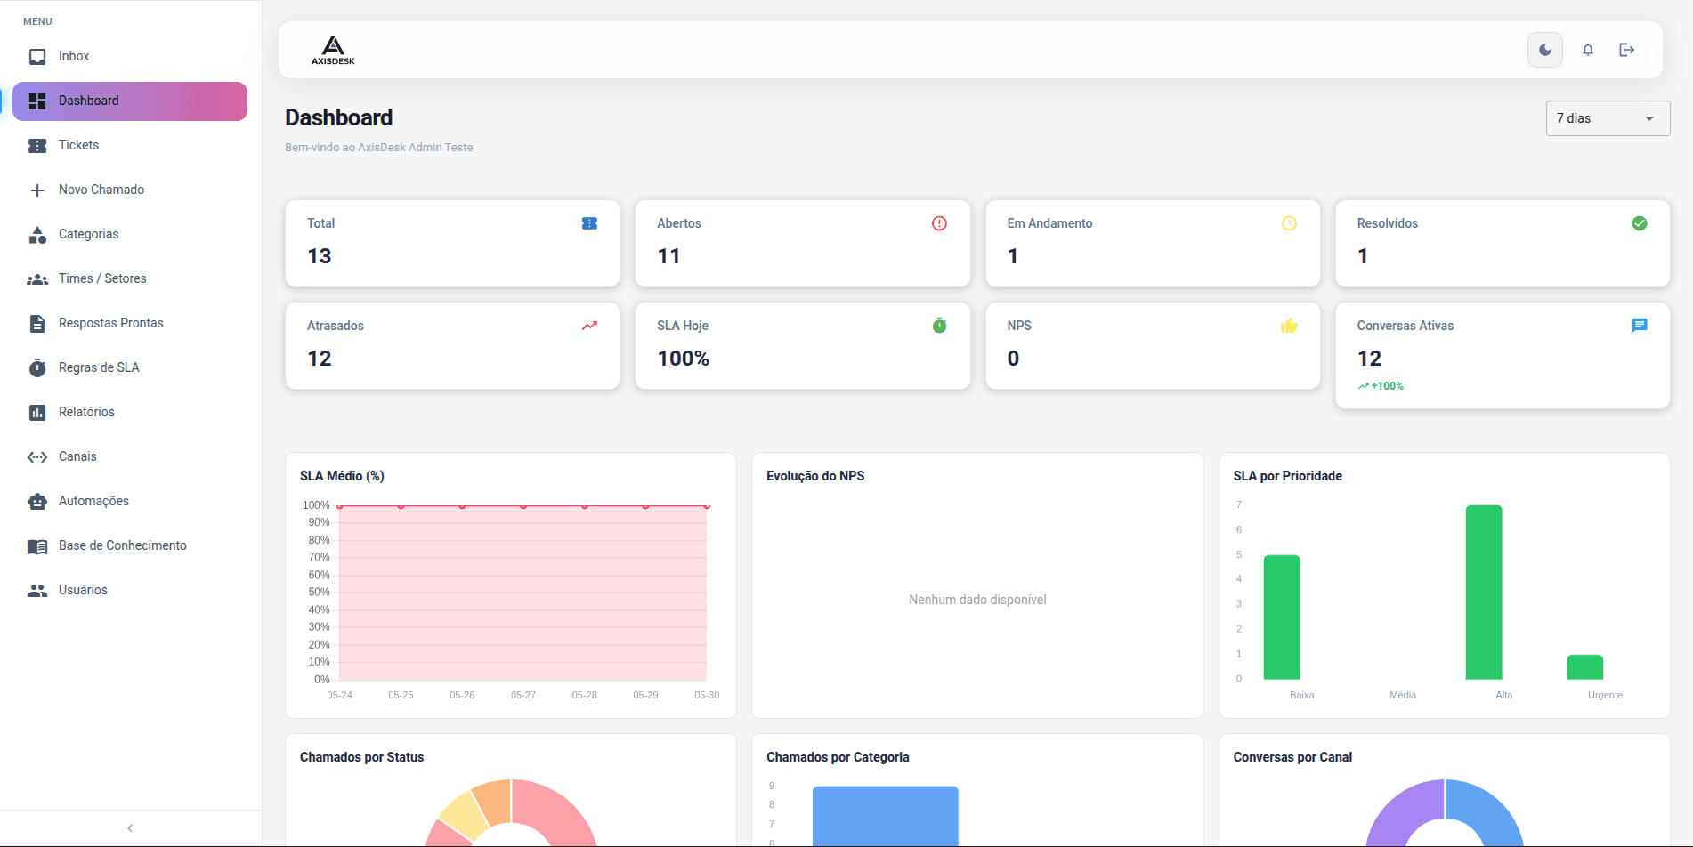Screen dimensions: 1693x847
Task: Open Times / Setores menu item
Action: pyautogui.click(x=130, y=279)
